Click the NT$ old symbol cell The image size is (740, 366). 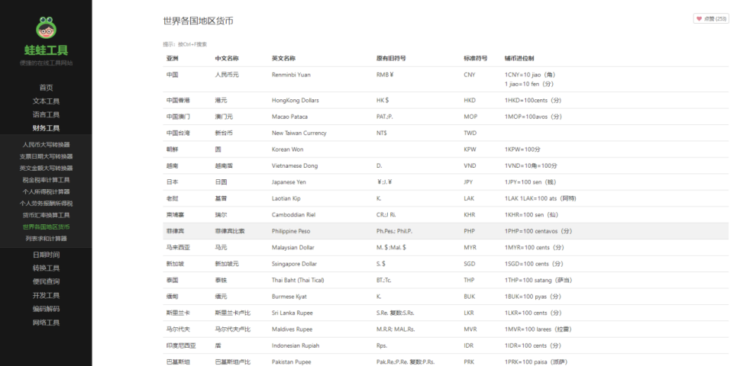[382, 133]
